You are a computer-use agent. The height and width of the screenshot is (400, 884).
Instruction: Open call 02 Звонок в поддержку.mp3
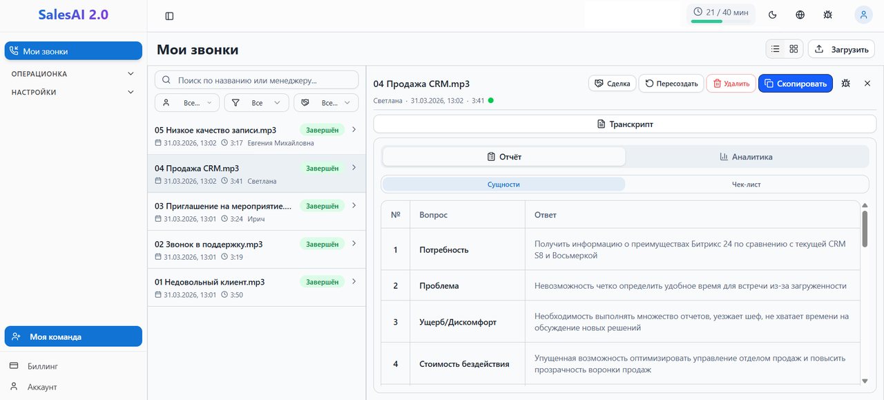click(256, 249)
